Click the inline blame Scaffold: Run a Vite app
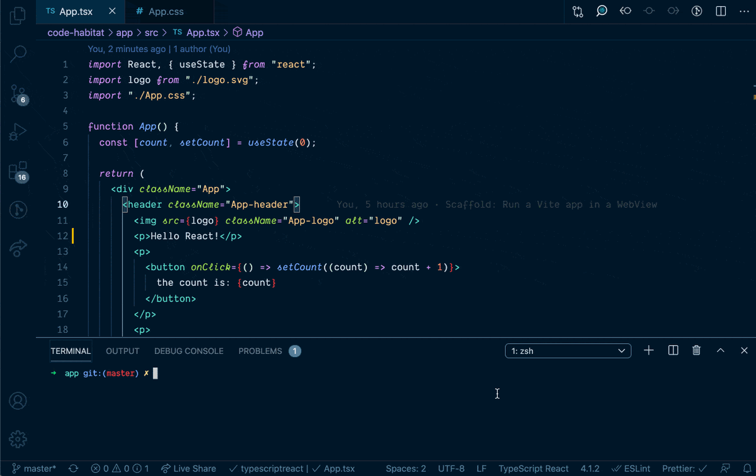The height and width of the screenshot is (476, 756). tap(551, 205)
